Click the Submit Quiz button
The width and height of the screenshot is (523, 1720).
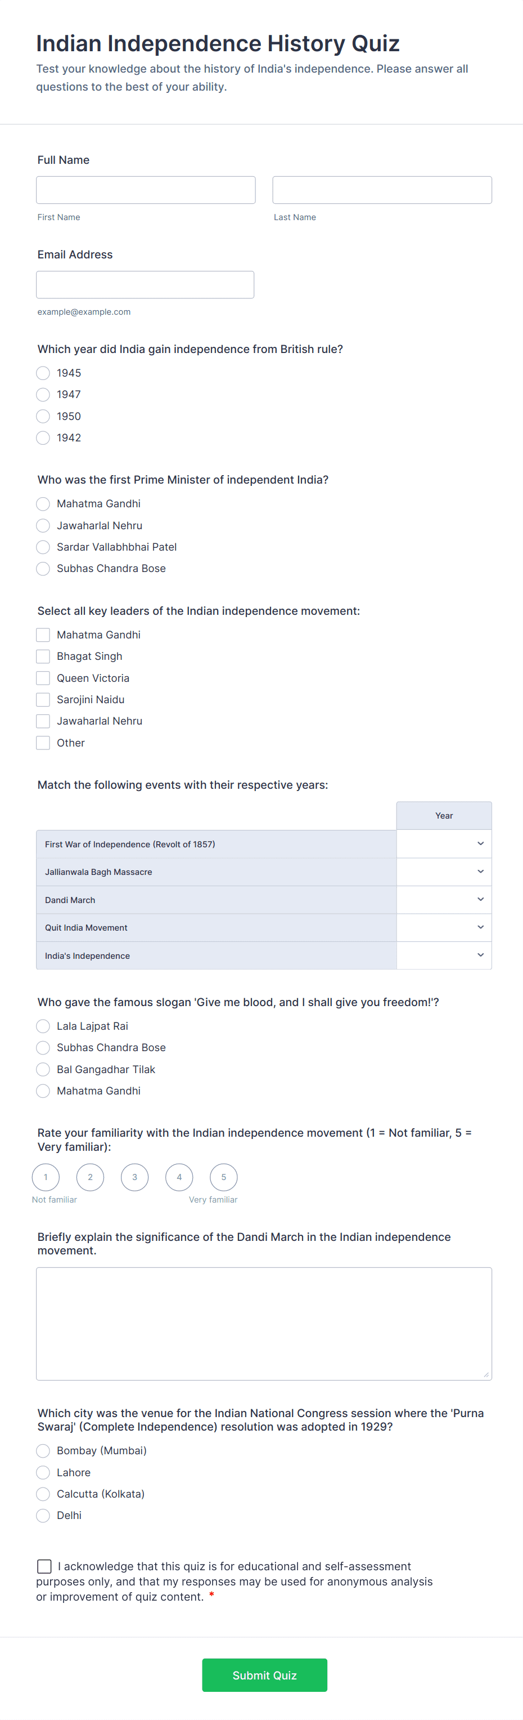pos(264,1676)
